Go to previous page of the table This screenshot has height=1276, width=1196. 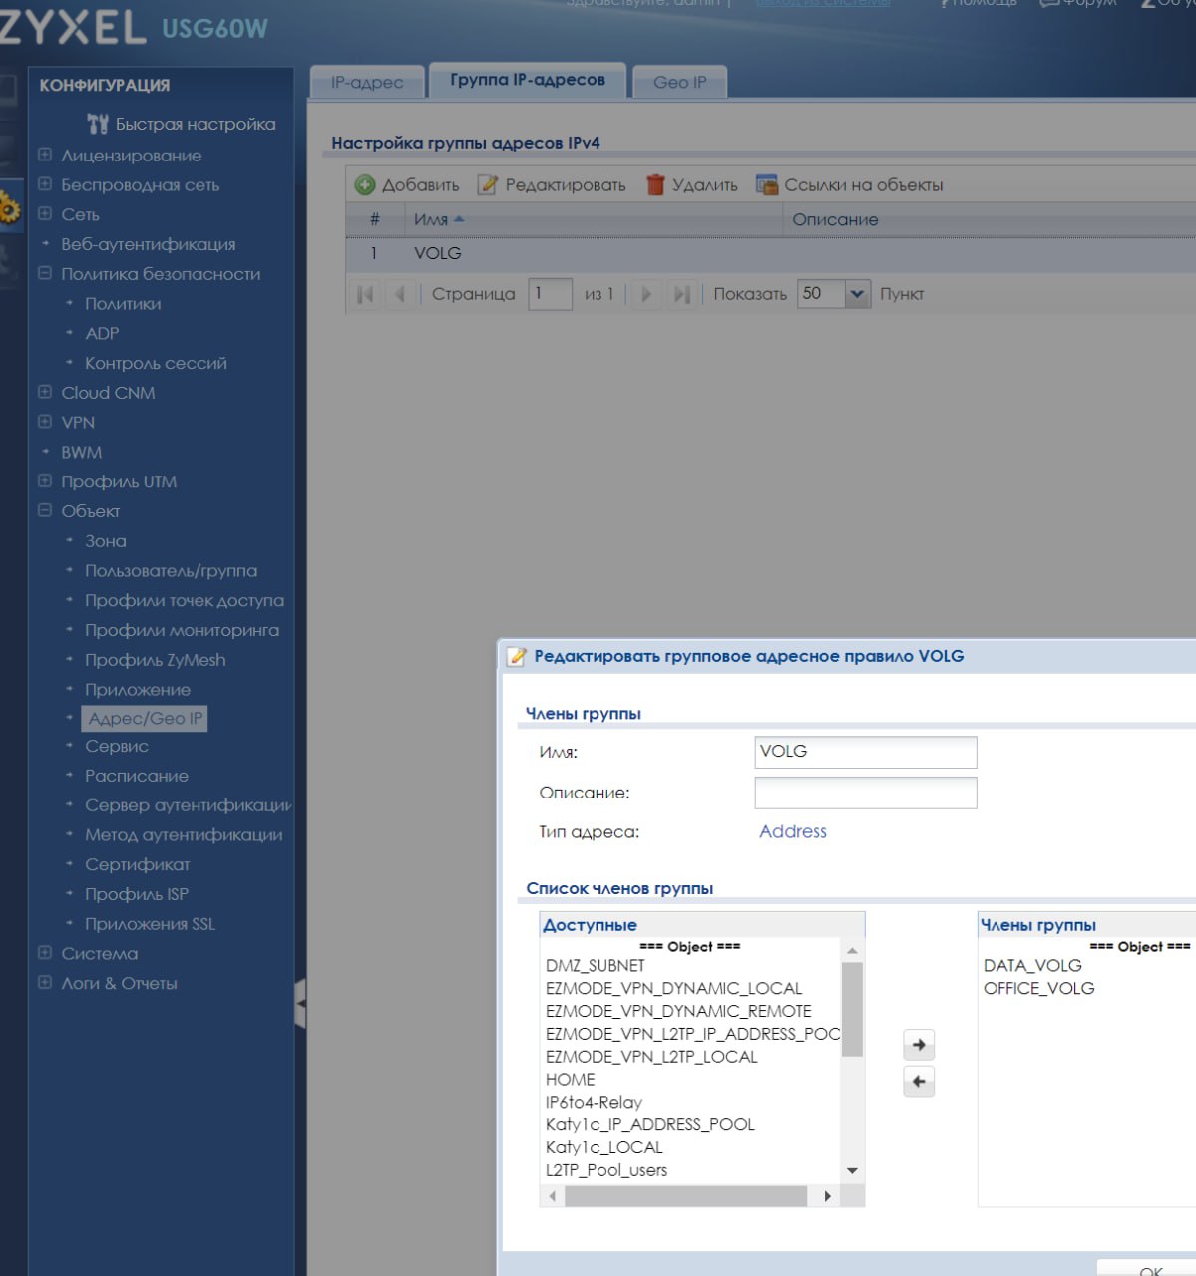pyautogui.click(x=400, y=294)
